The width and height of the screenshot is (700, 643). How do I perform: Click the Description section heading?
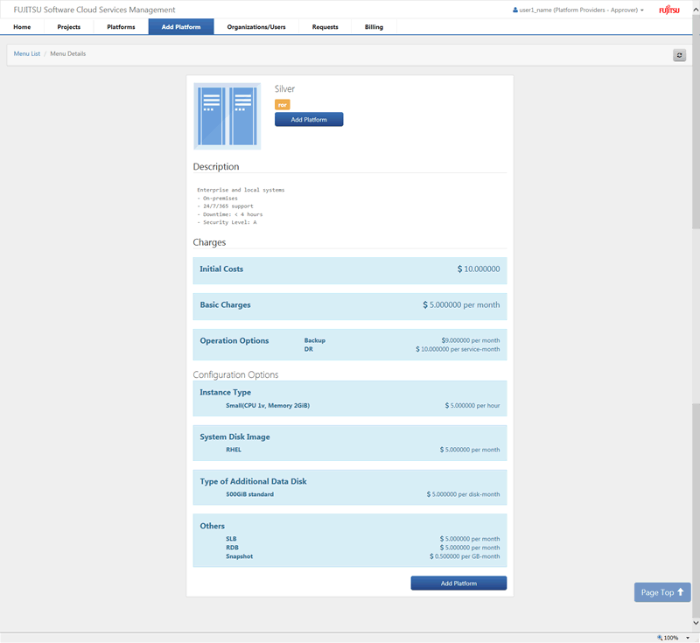(216, 166)
